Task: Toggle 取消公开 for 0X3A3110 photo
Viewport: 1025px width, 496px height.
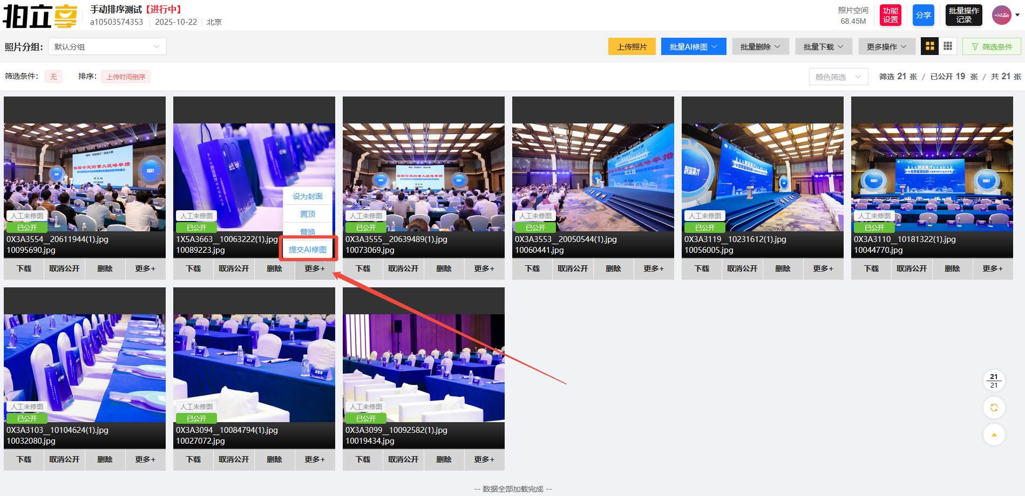Action: pos(912,268)
